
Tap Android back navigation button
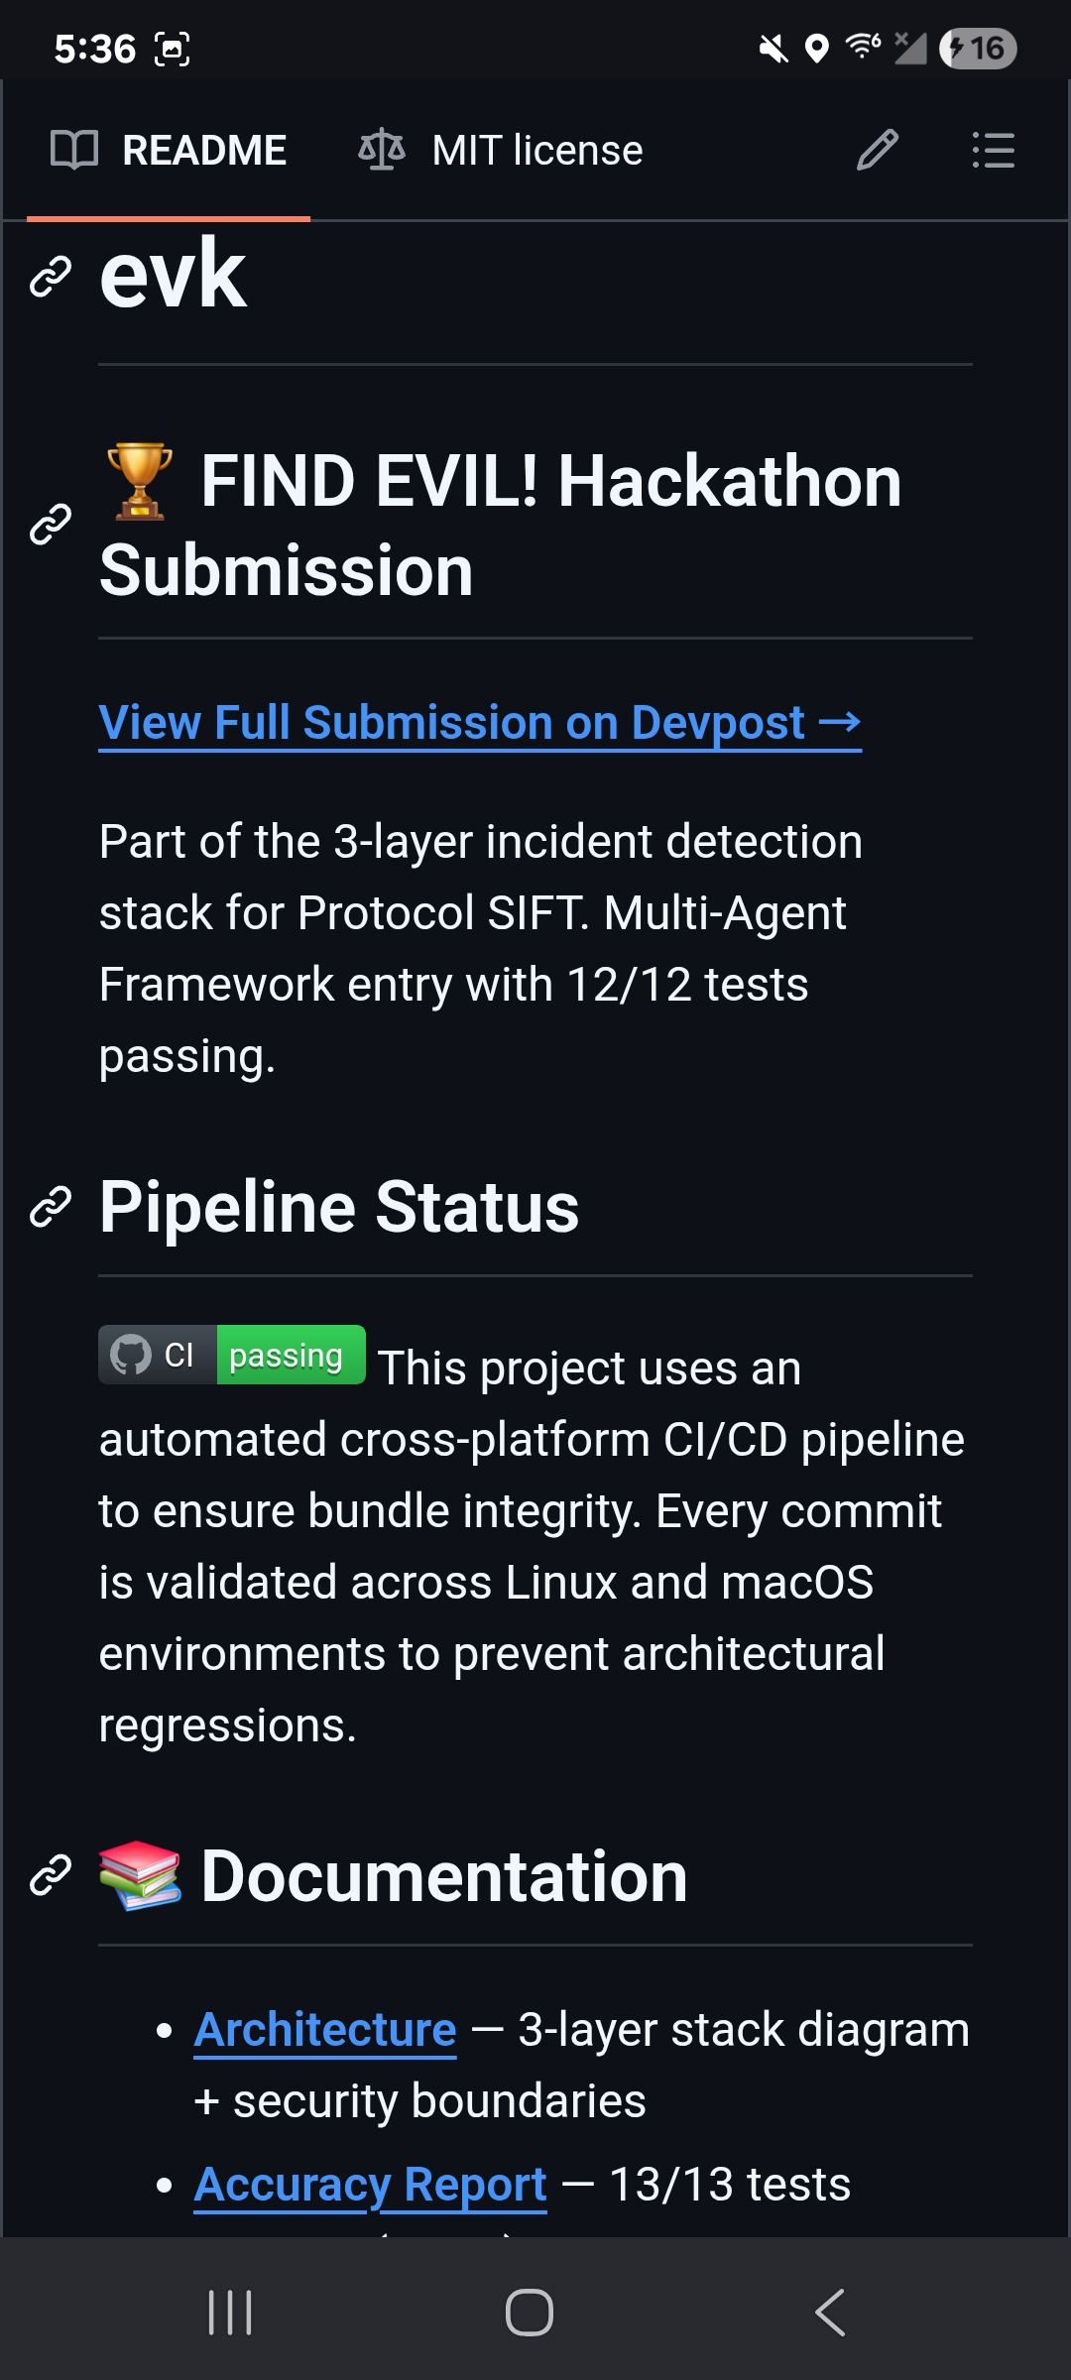[x=830, y=2313]
